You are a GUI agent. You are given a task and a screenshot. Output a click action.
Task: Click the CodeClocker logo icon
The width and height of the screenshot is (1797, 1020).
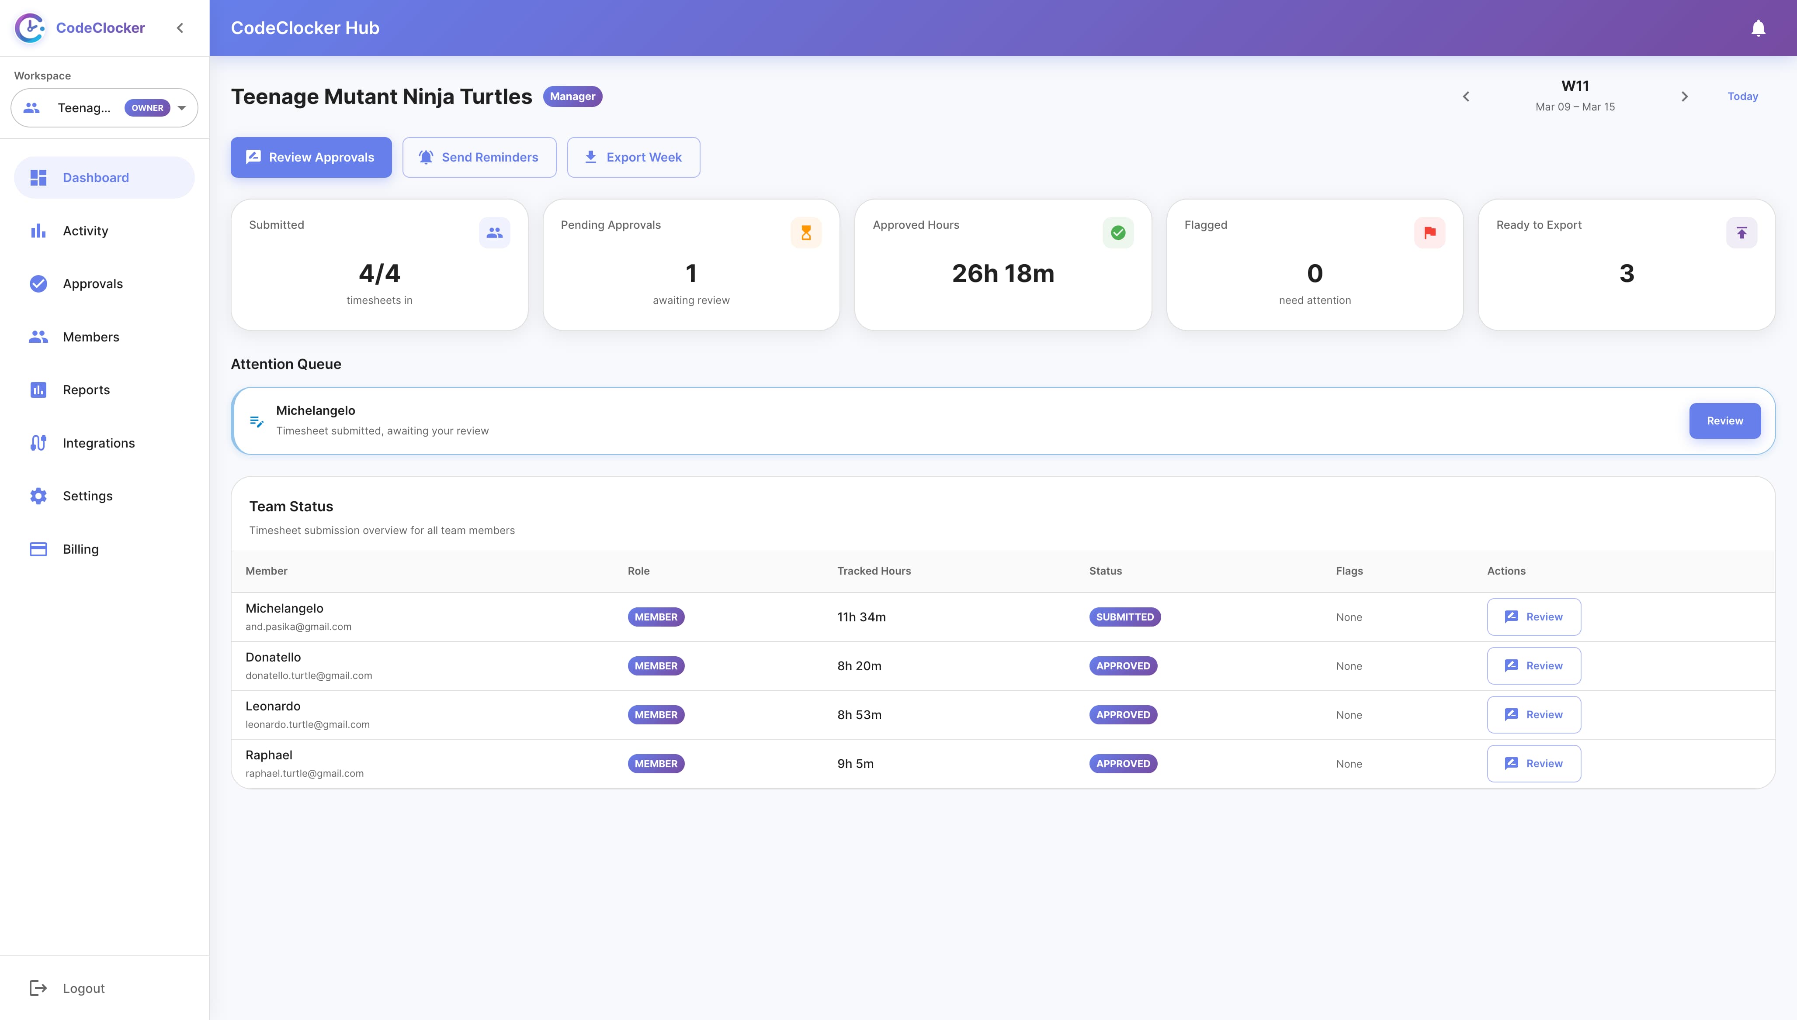(29, 28)
